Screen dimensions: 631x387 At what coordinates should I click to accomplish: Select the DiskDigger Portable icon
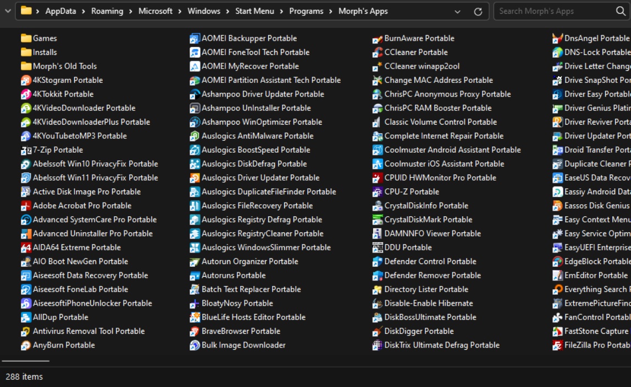click(x=378, y=332)
